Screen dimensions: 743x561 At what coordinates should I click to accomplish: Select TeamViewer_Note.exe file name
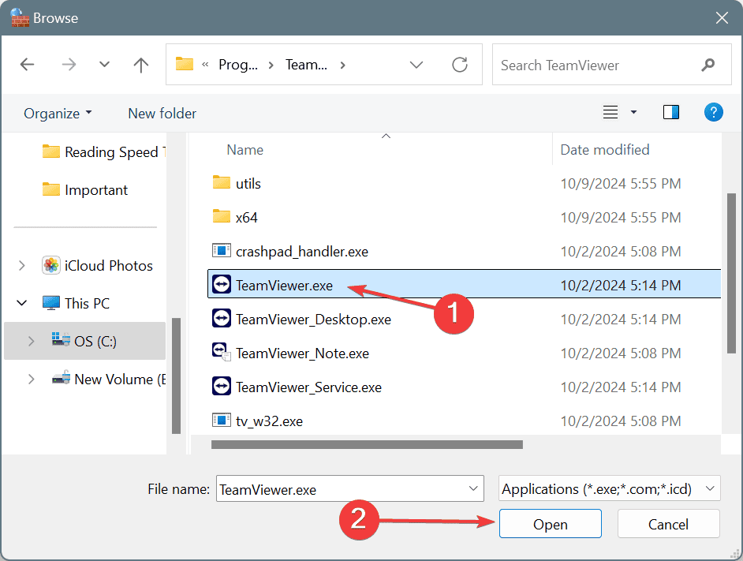click(302, 353)
